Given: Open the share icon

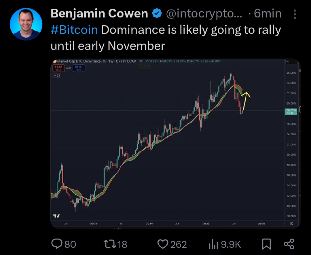Looking at the screenshot, I should [x=289, y=244].
